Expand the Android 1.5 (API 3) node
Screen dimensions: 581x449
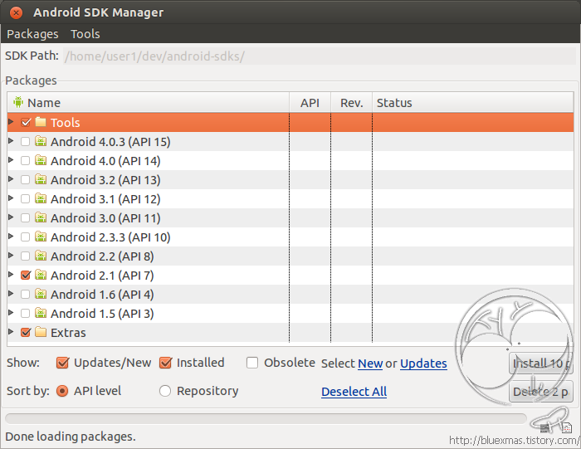coord(11,313)
